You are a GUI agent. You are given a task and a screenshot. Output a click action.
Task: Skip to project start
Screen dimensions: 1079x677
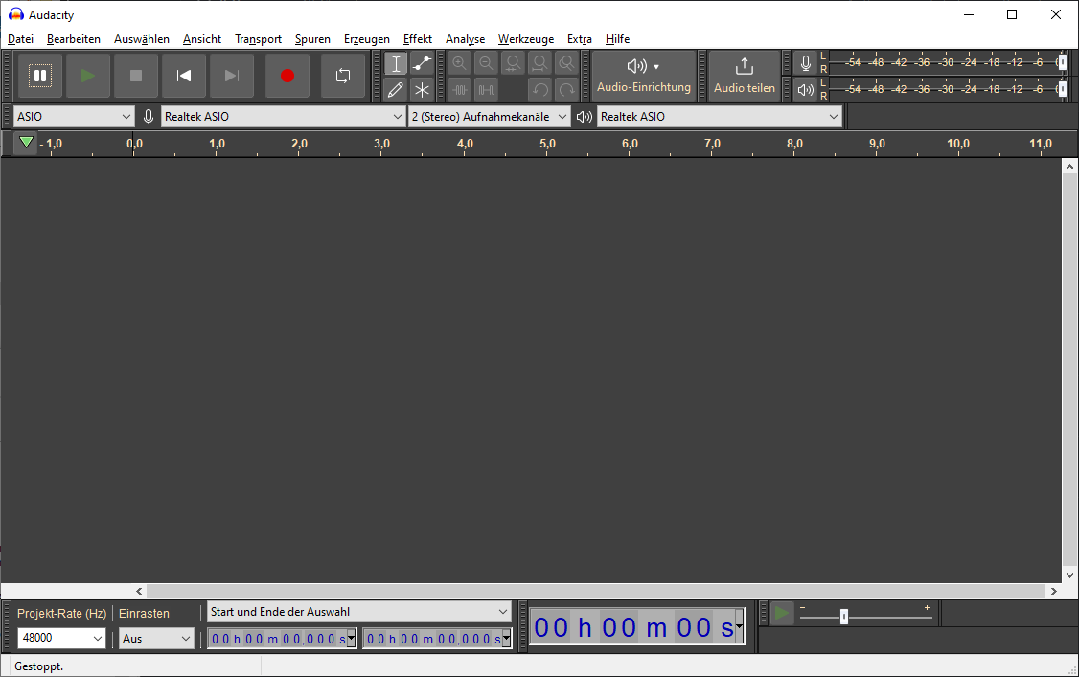[184, 76]
